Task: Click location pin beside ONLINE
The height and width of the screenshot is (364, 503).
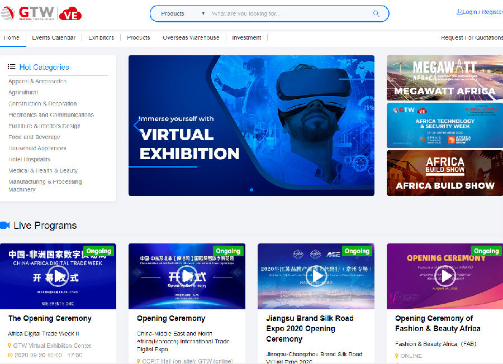Action: click(397, 356)
